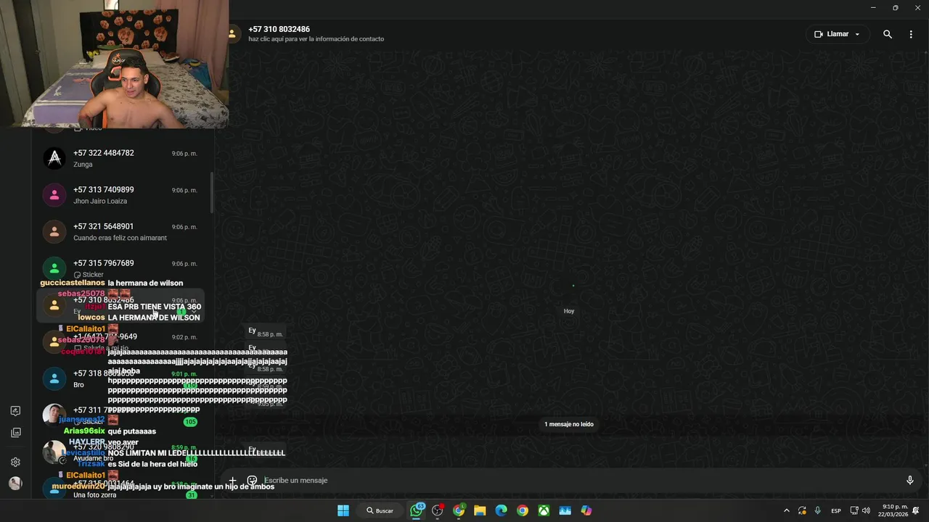The width and height of the screenshot is (929, 522).
Task: Open the search in chat magnifier icon
Action: point(887,34)
